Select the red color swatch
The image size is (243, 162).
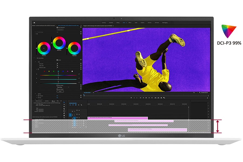click(x=45, y=71)
